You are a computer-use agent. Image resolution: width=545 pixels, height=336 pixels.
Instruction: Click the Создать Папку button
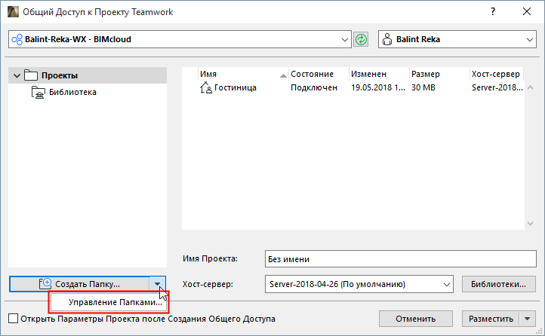(x=80, y=284)
